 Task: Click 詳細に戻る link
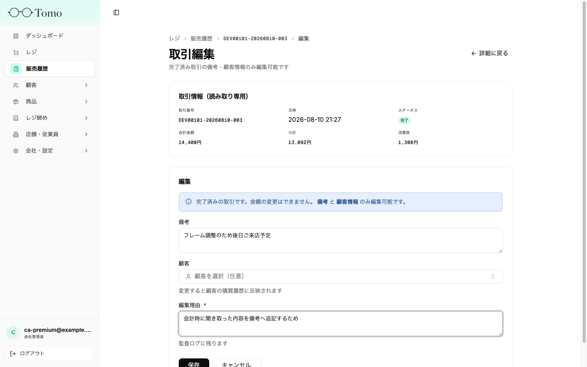click(489, 53)
